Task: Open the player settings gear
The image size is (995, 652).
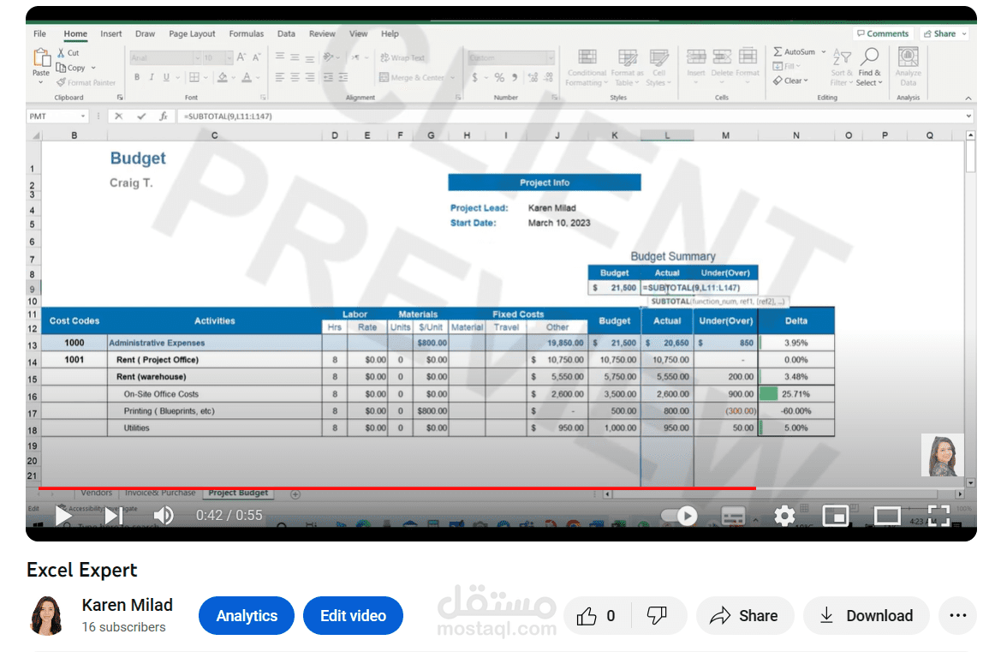Action: [x=784, y=516]
